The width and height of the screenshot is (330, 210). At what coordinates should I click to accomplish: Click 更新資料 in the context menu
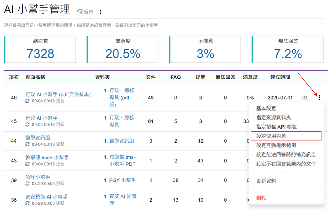pos(266,181)
